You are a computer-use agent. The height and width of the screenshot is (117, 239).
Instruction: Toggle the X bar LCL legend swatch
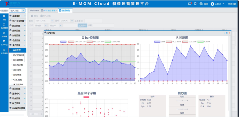click(90, 41)
